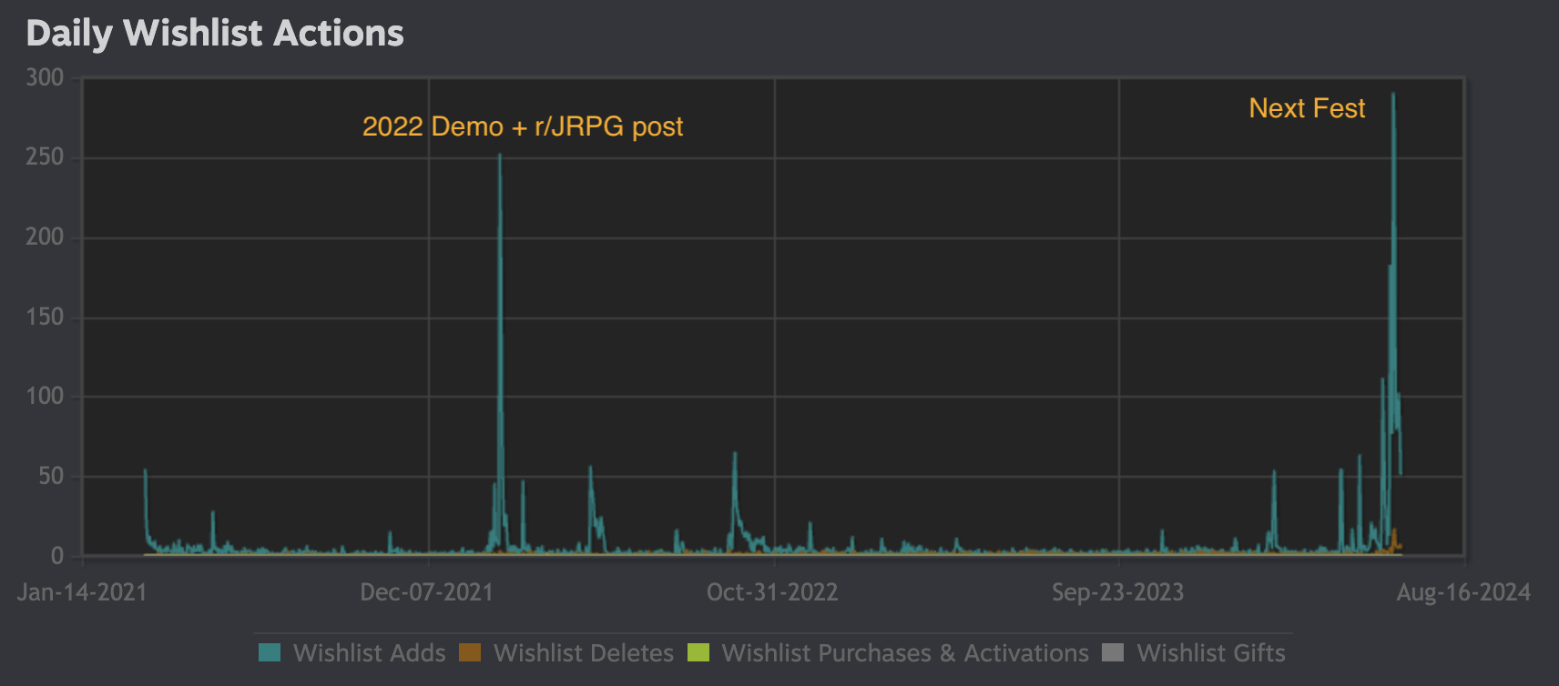The image size is (1559, 686).
Task: Toggle the Wishlist Gifts gray legend swatch
Action: coord(1113,652)
